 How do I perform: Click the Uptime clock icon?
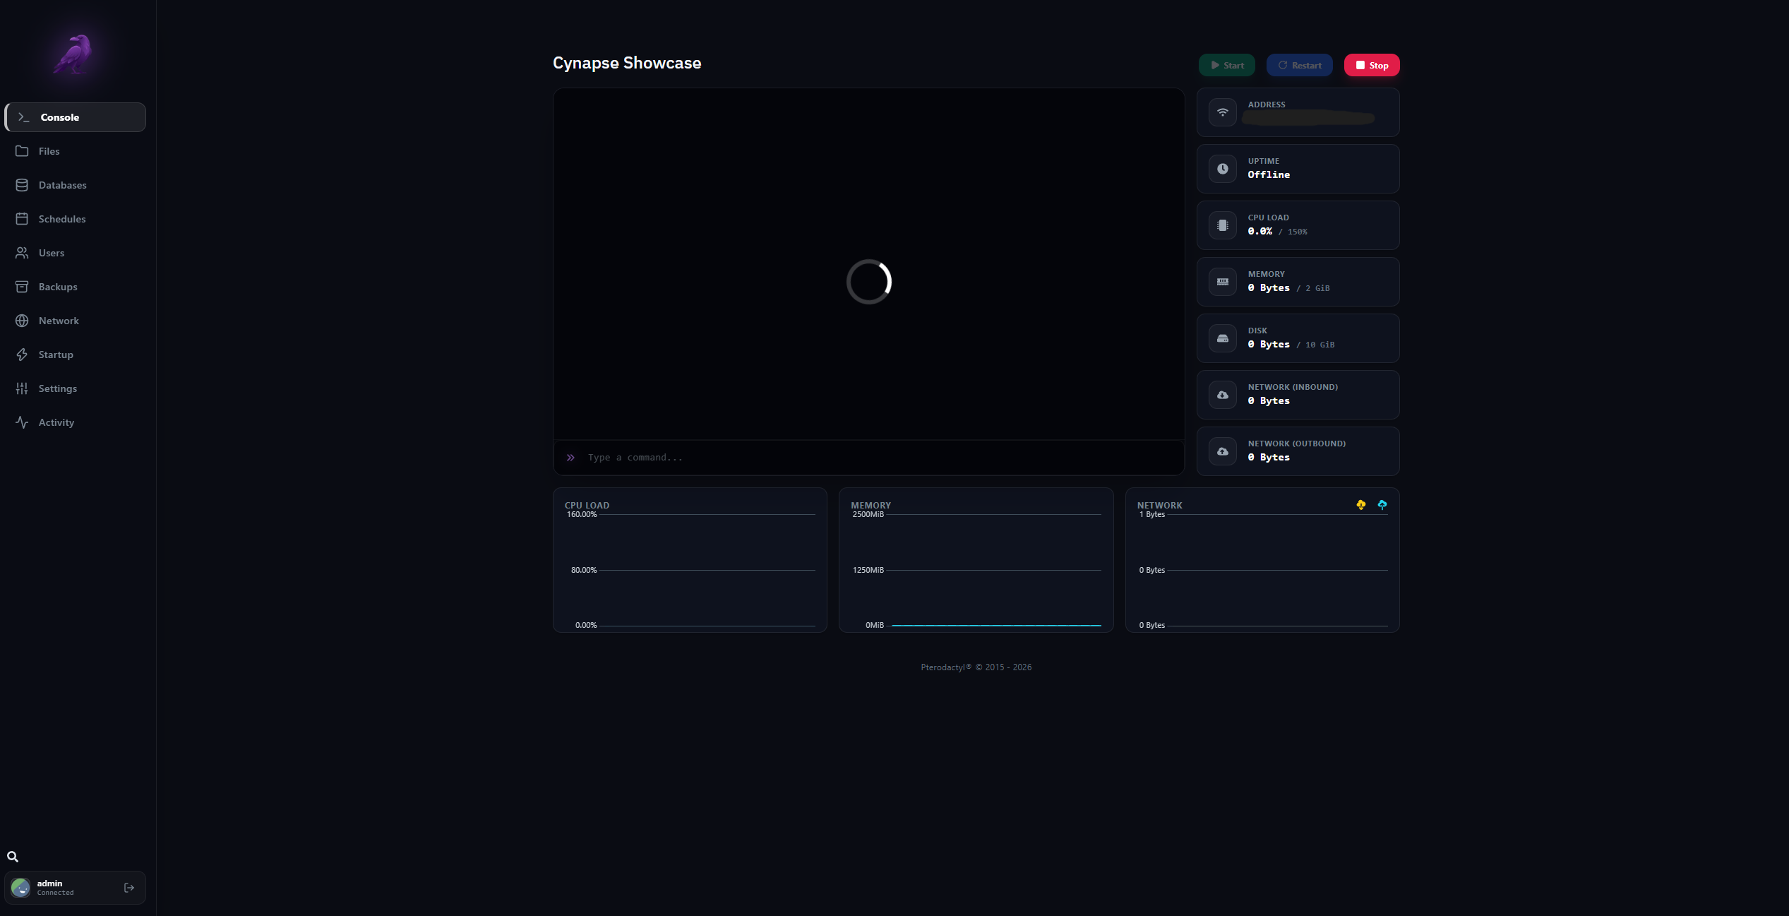1223,169
